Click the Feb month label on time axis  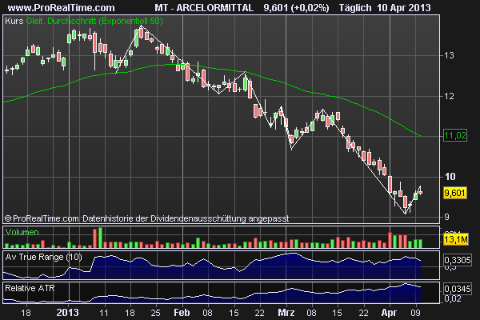(182, 313)
